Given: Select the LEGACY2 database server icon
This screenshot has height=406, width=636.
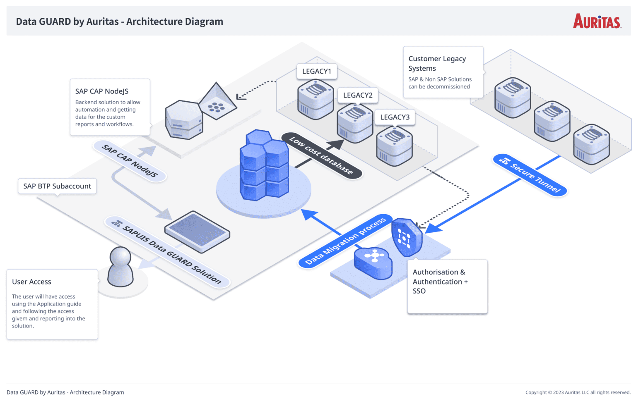Looking at the screenshot, I should click(x=355, y=122).
